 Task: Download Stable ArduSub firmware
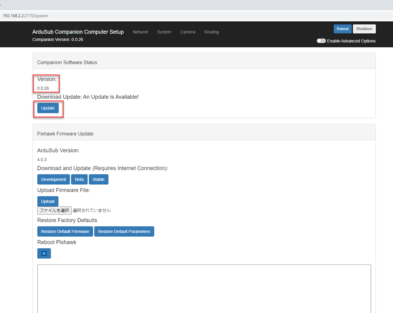click(98, 179)
